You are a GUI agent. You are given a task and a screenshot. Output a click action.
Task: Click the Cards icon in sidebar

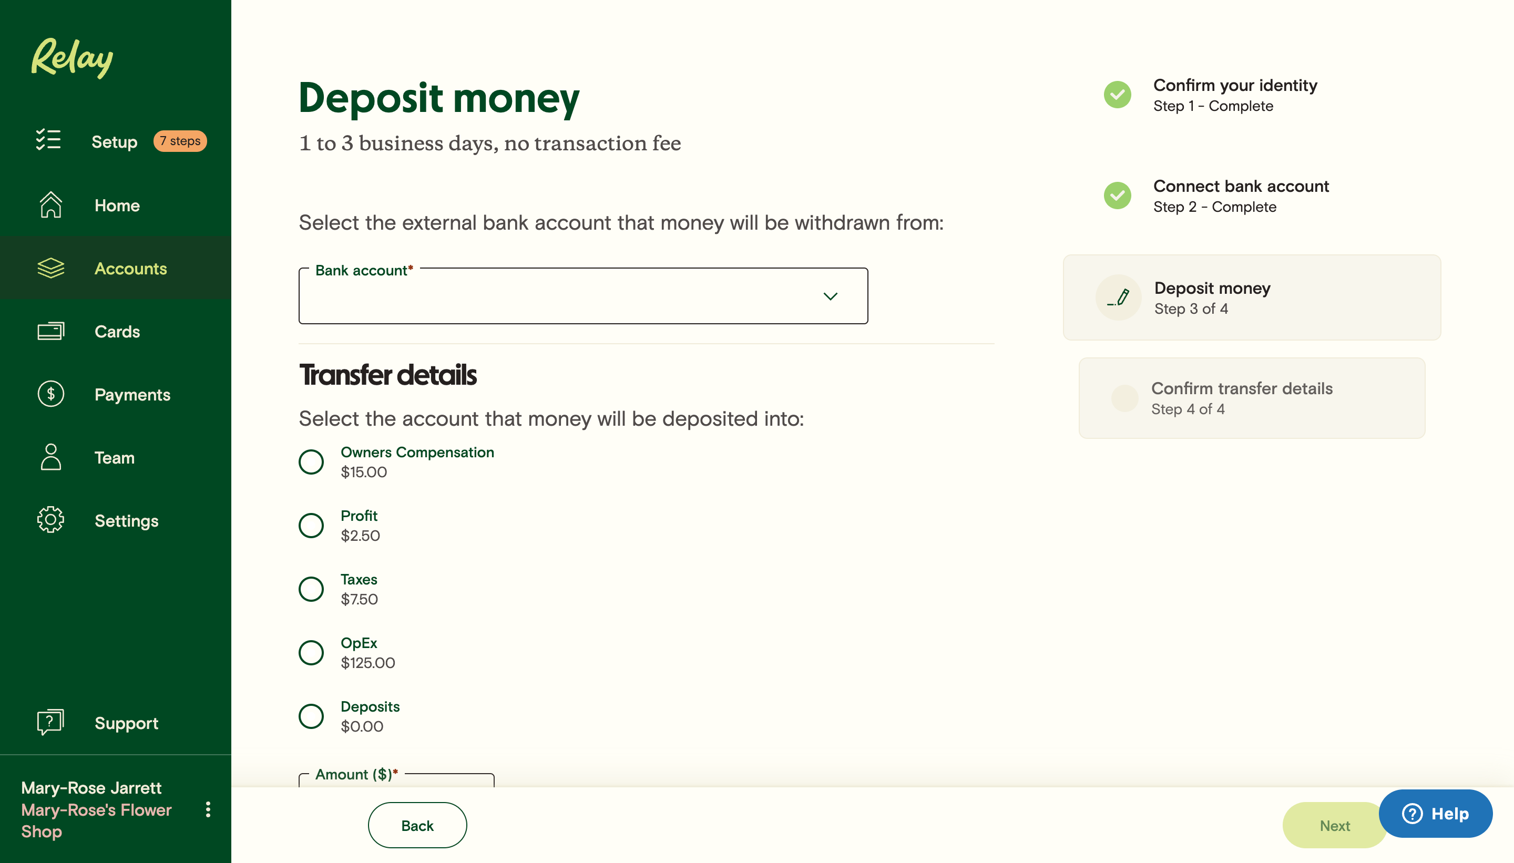click(51, 331)
